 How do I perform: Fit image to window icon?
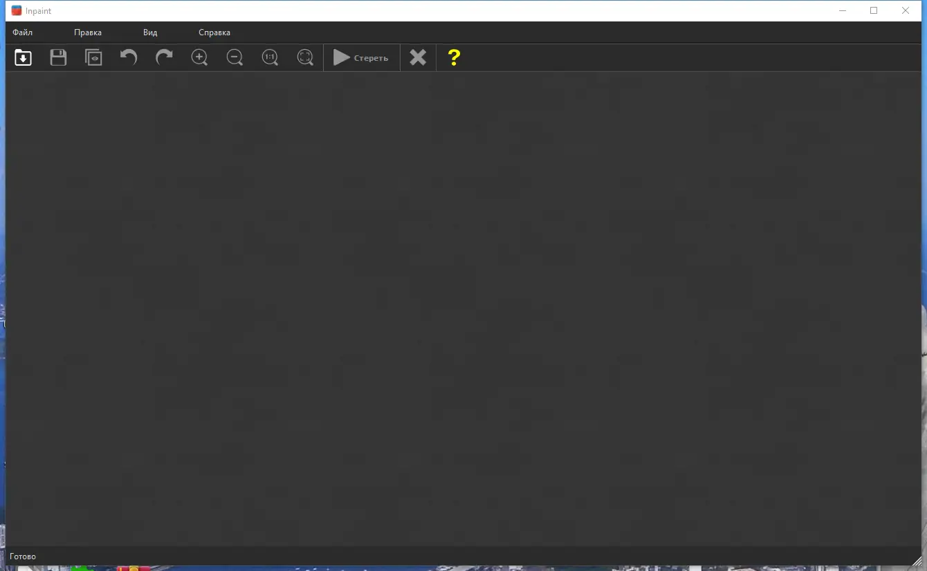(305, 57)
